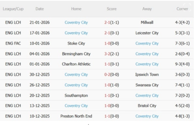Viewport: 194px width, 125px height.
Task: Click the 0-2(0-0) score against Ipswich Town
Action: pyautogui.click(x=111, y=75)
